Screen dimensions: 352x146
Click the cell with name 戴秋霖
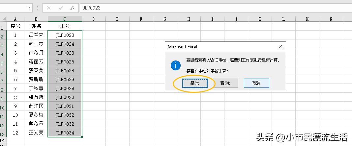pos(36,124)
